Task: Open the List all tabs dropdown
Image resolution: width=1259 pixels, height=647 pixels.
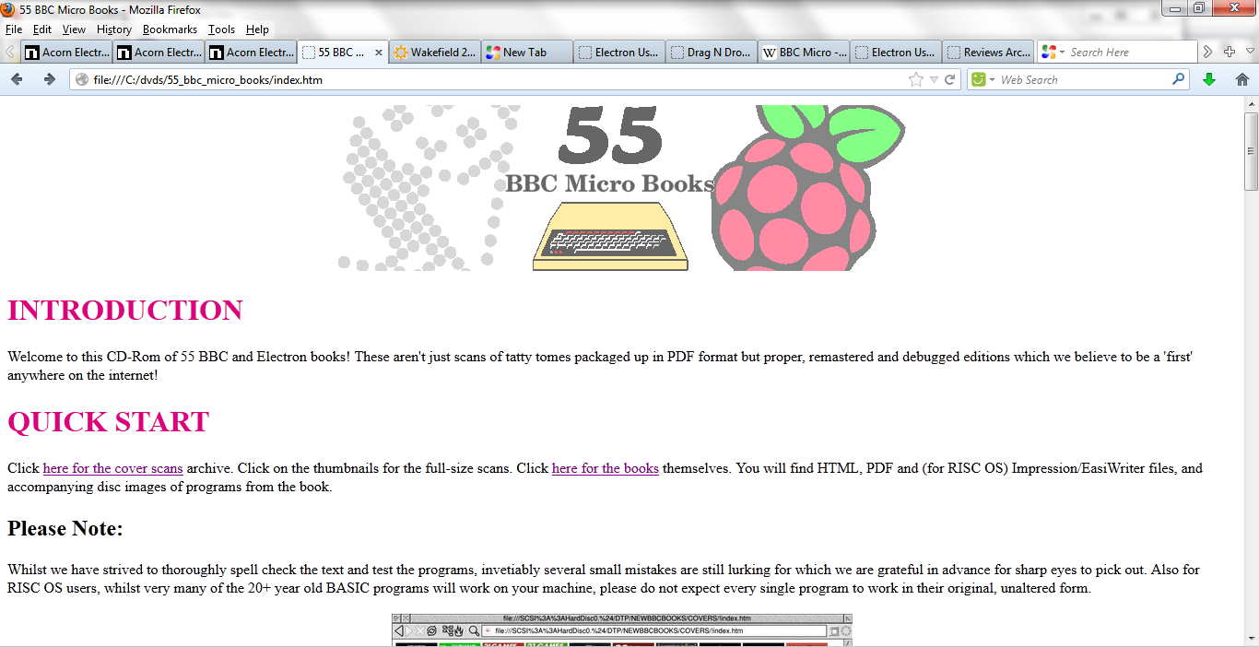Action: (1251, 53)
